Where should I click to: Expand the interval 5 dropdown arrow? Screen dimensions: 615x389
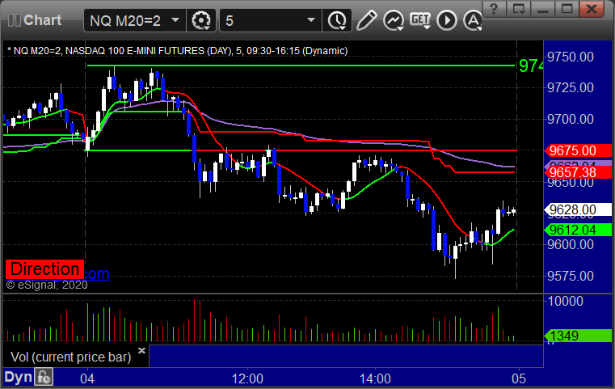point(311,20)
